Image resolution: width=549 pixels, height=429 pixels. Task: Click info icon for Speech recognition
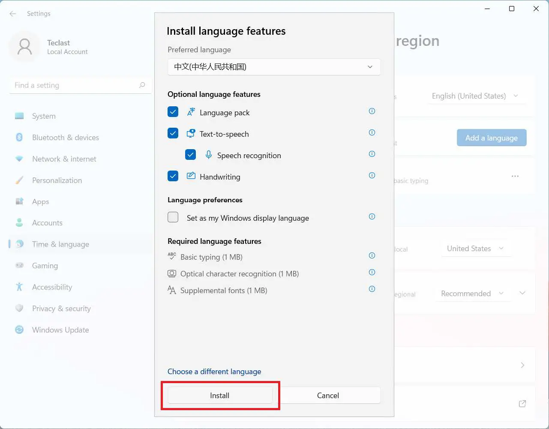pos(372,154)
